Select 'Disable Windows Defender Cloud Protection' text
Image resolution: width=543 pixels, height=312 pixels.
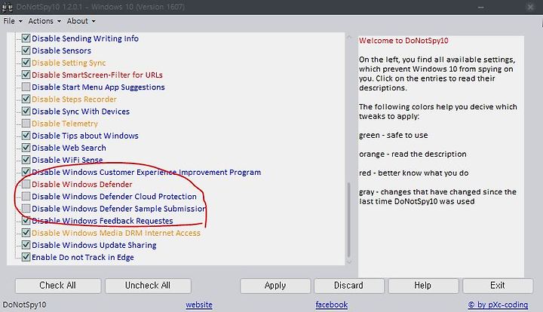pos(115,197)
